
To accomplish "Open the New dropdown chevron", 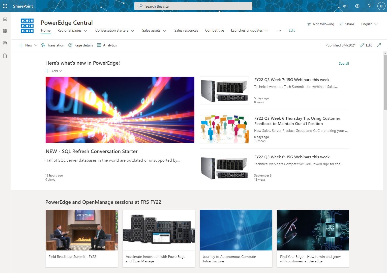I will point(36,45).
